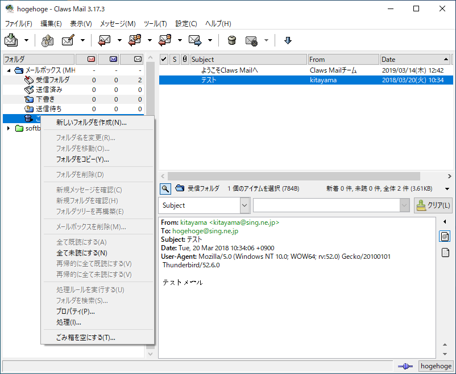Click the Forward message icon
The height and width of the screenshot is (374, 456).
[x=195, y=40]
